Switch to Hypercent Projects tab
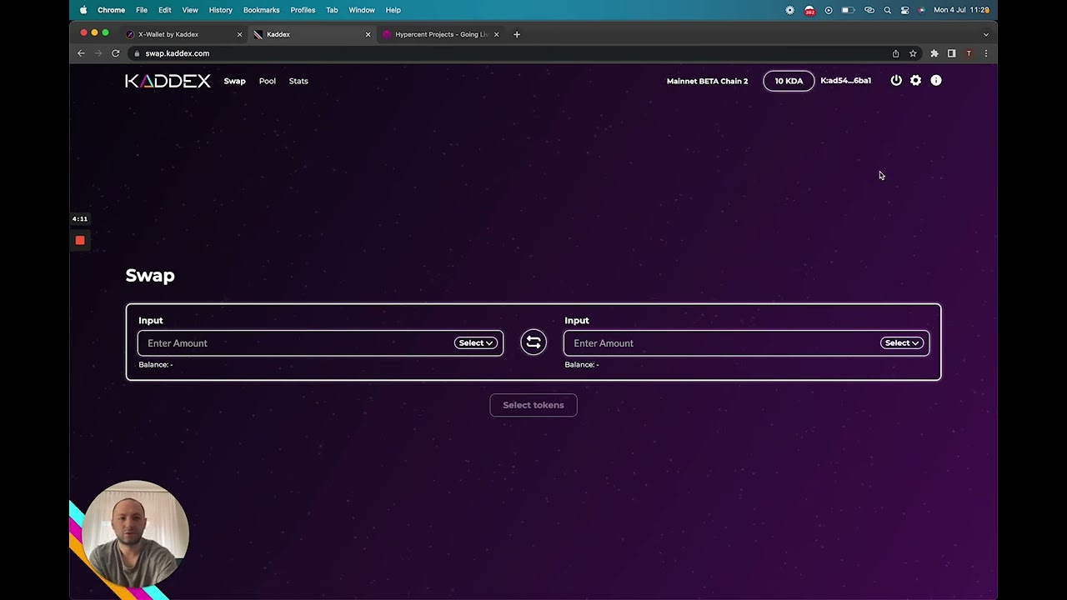 pyautogui.click(x=440, y=34)
